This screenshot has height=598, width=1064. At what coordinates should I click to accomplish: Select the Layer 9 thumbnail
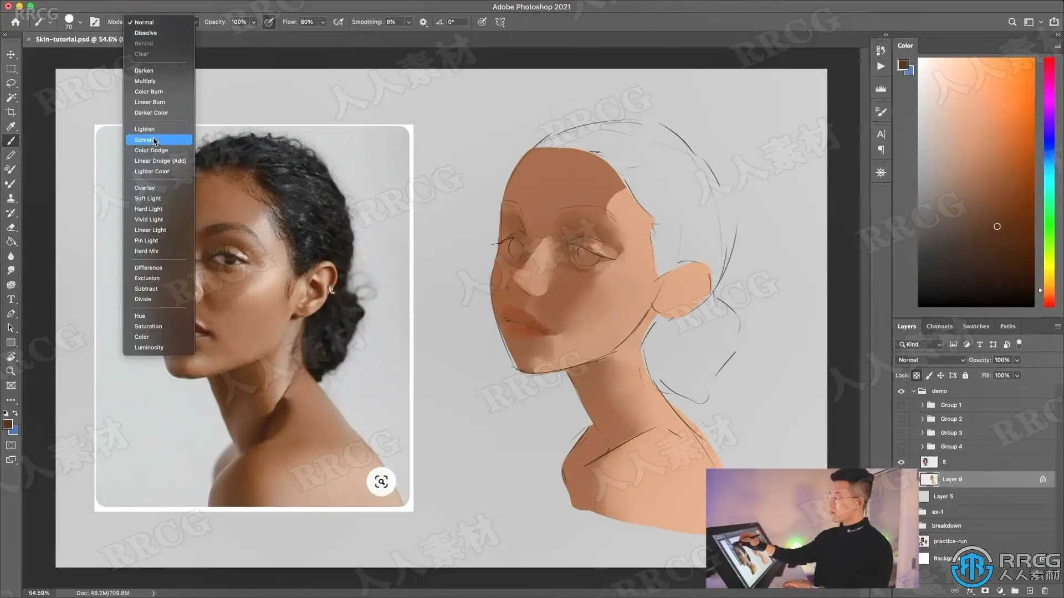click(x=929, y=480)
